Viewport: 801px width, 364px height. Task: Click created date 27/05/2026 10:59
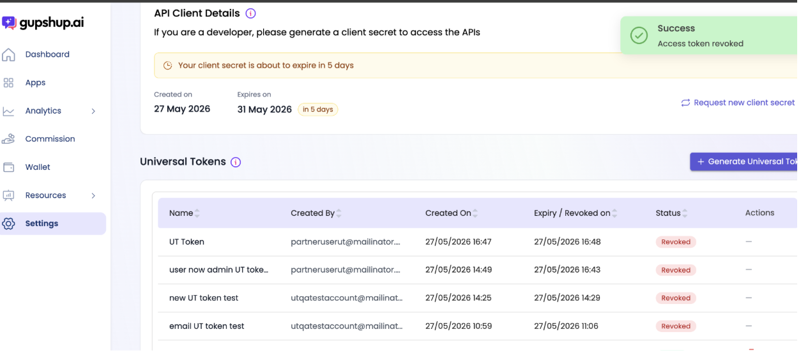459,326
